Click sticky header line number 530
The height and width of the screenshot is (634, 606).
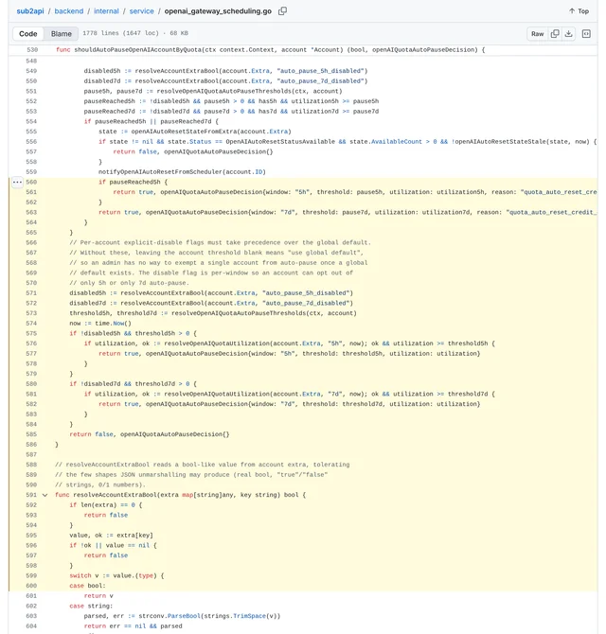(x=32, y=50)
